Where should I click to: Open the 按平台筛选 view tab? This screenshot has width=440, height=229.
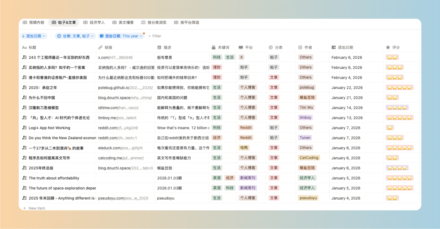pos(187,23)
